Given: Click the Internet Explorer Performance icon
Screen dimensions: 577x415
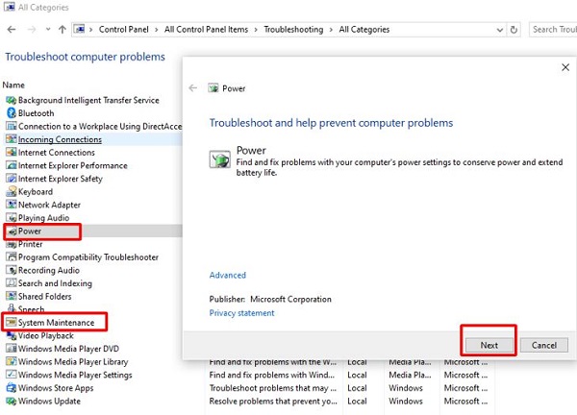Looking at the screenshot, I should click(12, 165).
